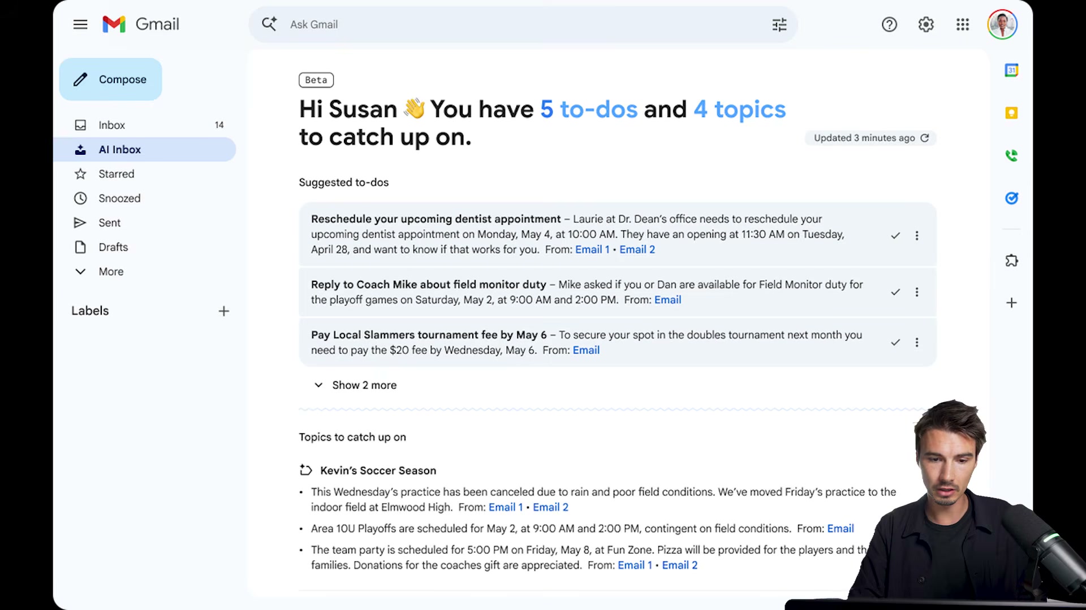Compose a new email
Viewport: 1086px width, 610px height.
point(110,80)
